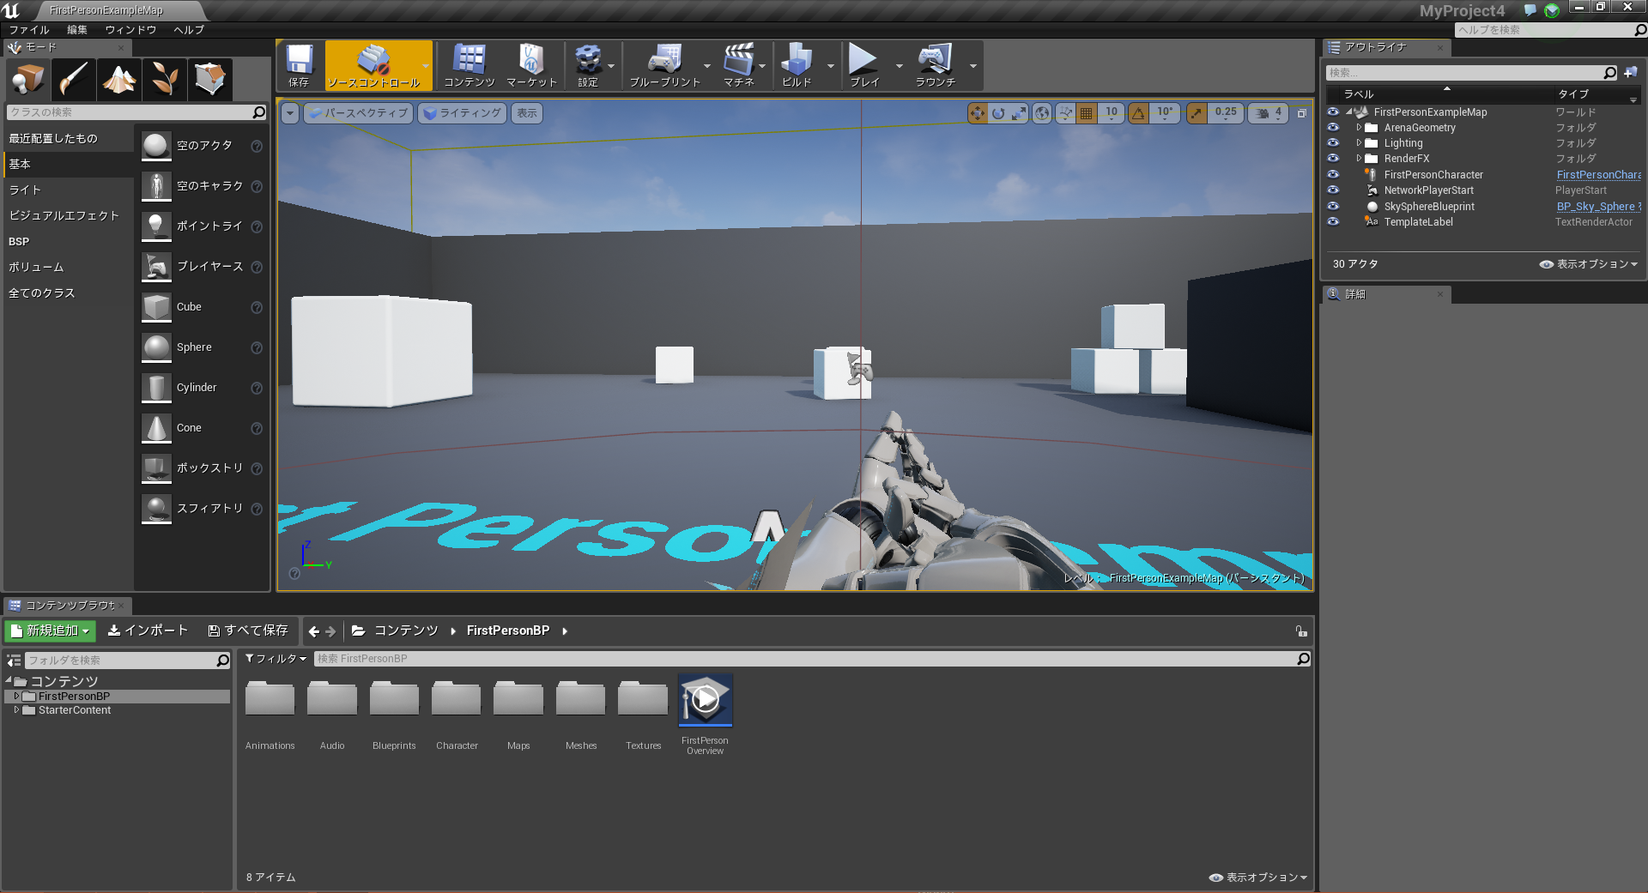Screen dimensions: 1648x893
Task: Click the ビルド (Build) toolbar icon
Action: (797, 65)
